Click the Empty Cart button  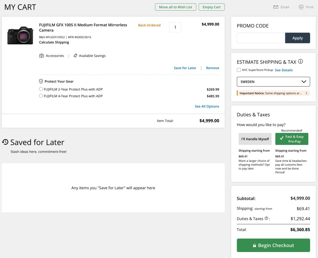coord(212,7)
